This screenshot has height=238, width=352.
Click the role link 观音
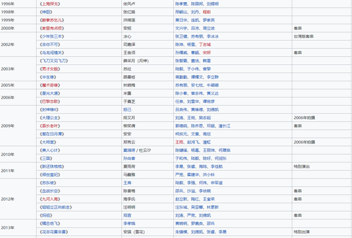pyautogui.click(x=127, y=215)
